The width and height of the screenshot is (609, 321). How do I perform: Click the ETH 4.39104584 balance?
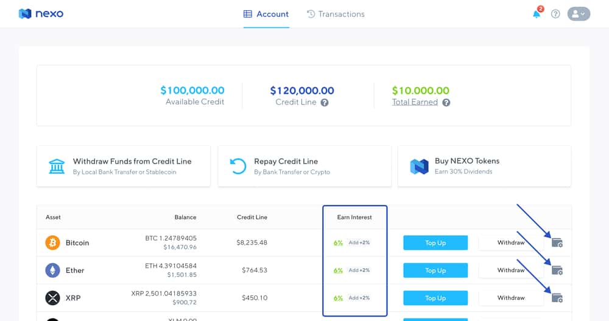point(171,266)
